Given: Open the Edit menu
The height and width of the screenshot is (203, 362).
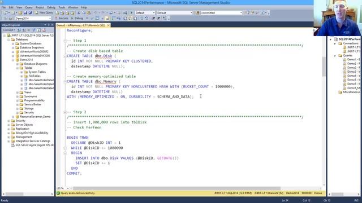Looking at the screenshot, I should click(x=11, y=7).
